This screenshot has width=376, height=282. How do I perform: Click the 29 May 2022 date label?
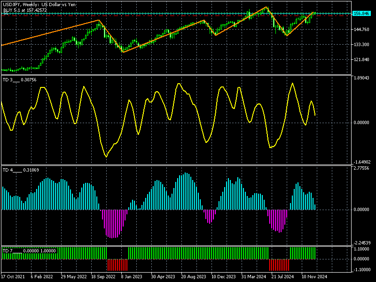74,276
